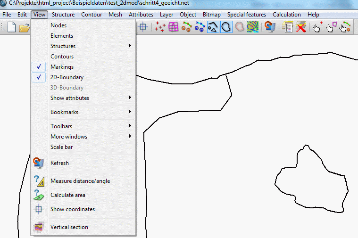This screenshot has height=238, width=358.
Task: Toggle magenta mesh elements icon
Action: pyautogui.click(x=173, y=27)
